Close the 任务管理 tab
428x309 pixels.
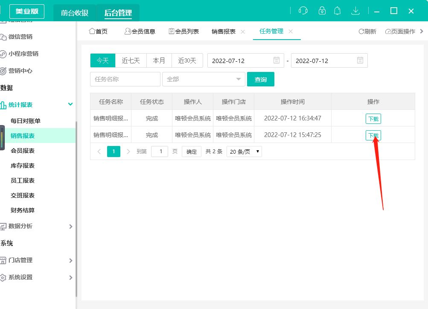coord(291,31)
